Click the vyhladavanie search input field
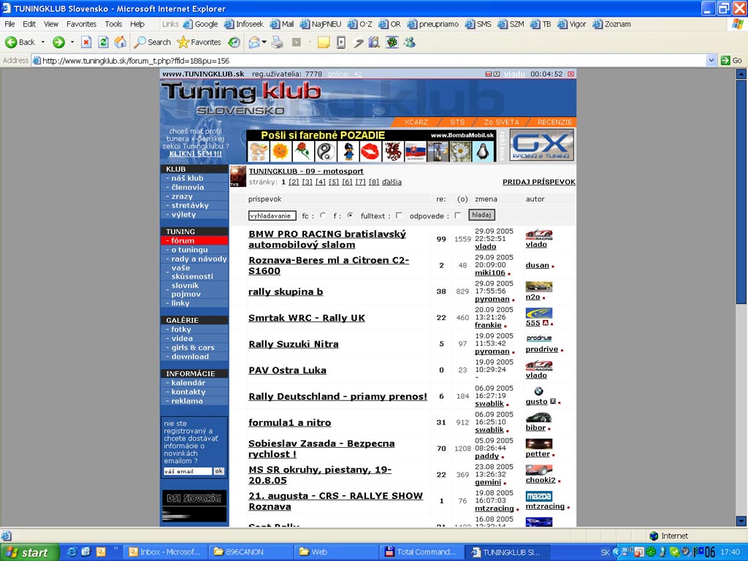This screenshot has height=561, width=748. click(272, 215)
